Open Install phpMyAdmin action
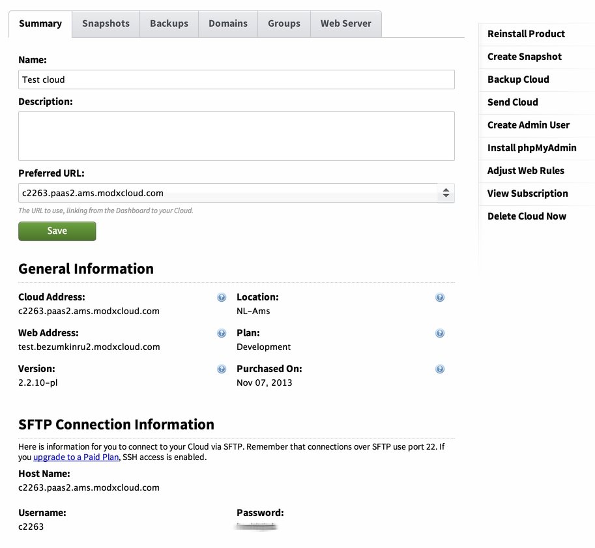This screenshot has height=548, width=595. click(x=532, y=148)
